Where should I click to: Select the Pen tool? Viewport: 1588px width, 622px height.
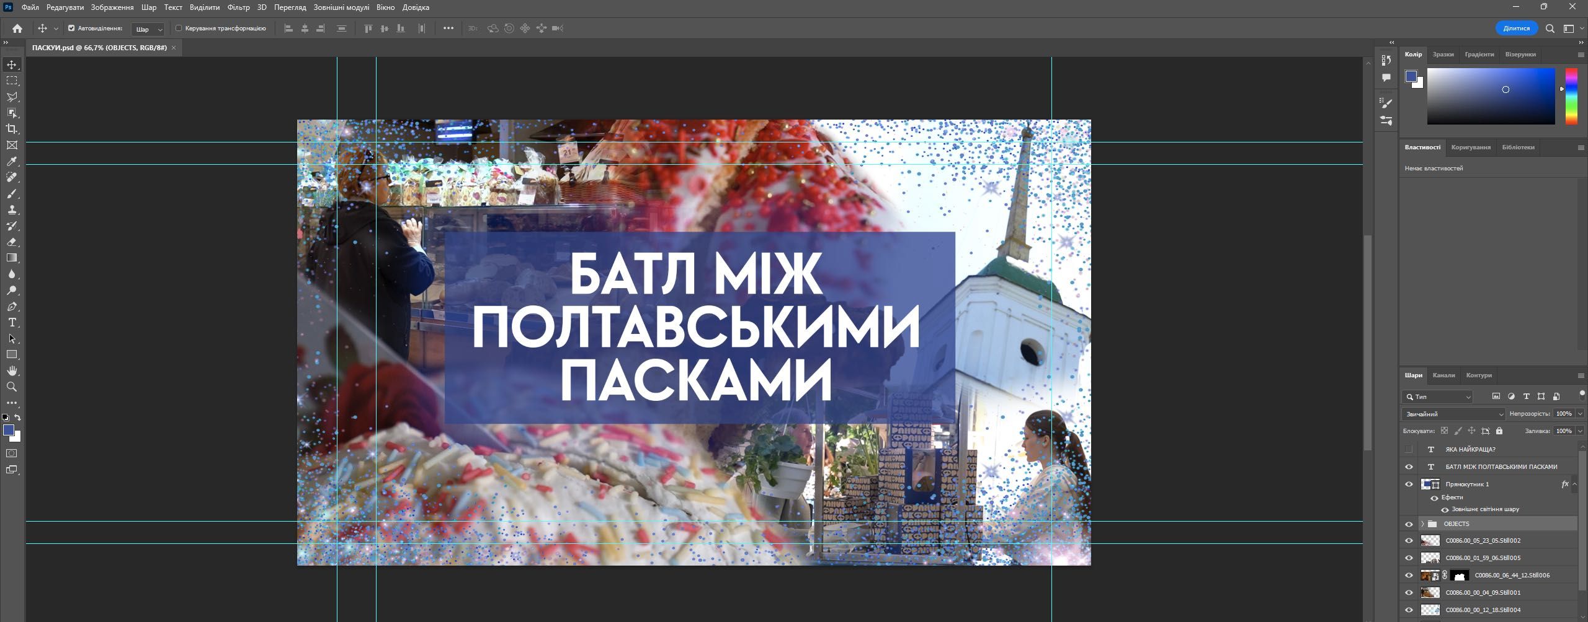12,306
